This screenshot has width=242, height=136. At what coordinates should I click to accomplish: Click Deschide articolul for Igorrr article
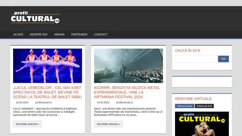pos(108,124)
